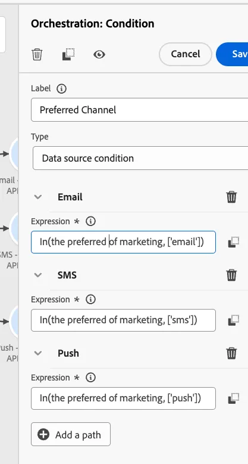This screenshot has width=248, height=464.
Task: Click the copy structure icon in header
Action: point(68,54)
